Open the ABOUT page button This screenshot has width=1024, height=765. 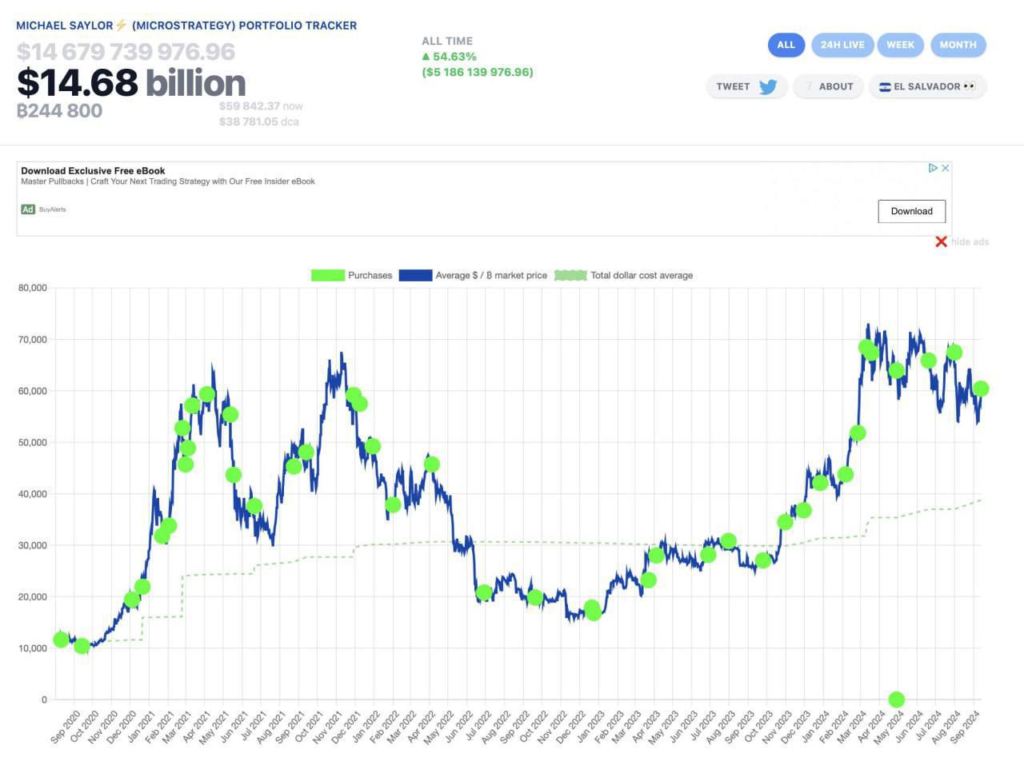click(830, 87)
